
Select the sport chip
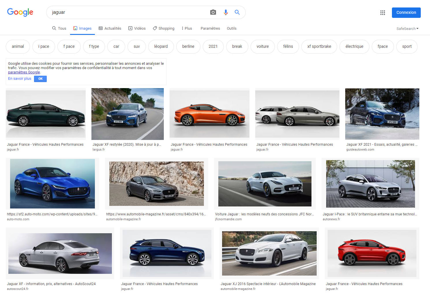pyautogui.click(x=407, y=47)
